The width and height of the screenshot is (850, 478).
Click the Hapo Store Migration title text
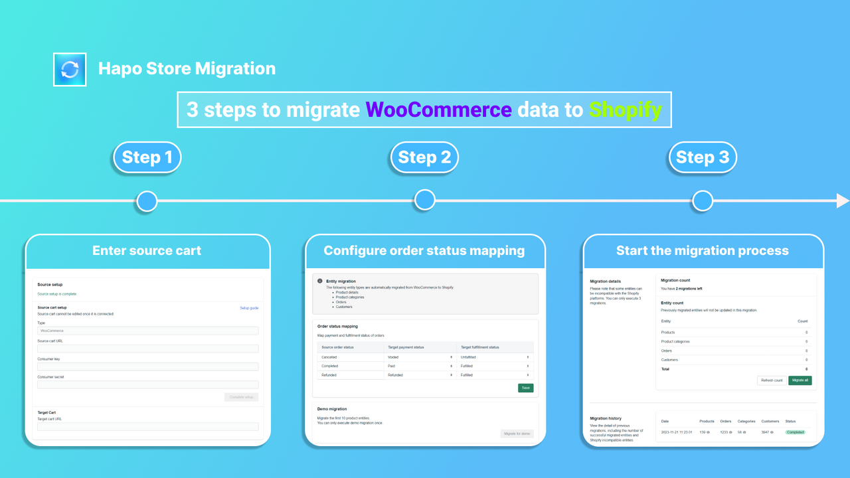(187, 68)
